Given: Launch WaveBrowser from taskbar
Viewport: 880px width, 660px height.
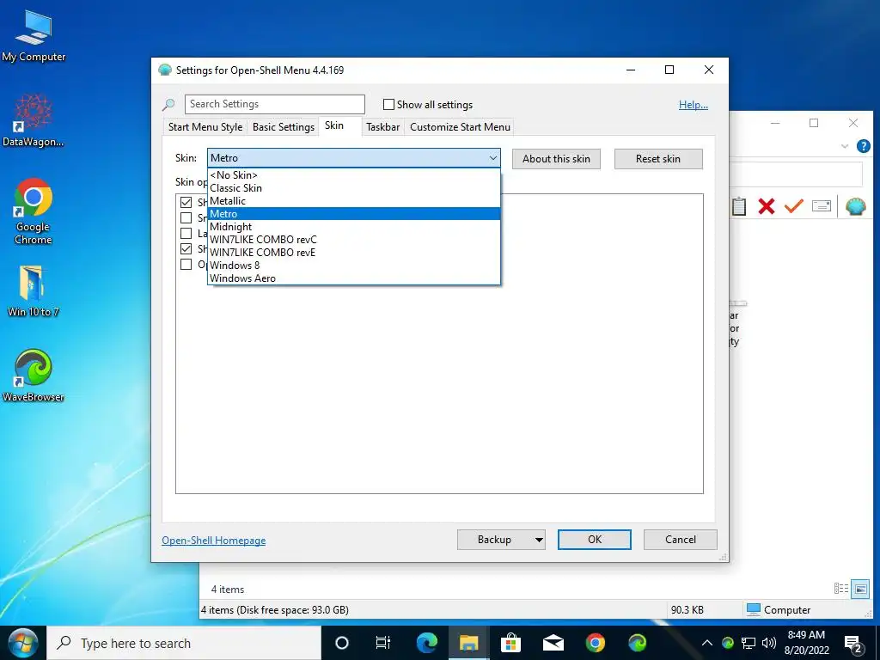Looking at the screenshot, I should coord(637,643).
